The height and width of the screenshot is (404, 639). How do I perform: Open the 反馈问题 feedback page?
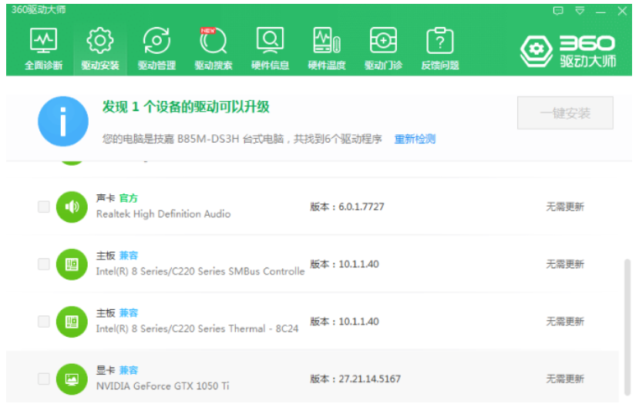[x=440, y=49]
